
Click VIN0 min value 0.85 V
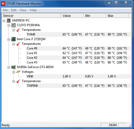(89, 76)
